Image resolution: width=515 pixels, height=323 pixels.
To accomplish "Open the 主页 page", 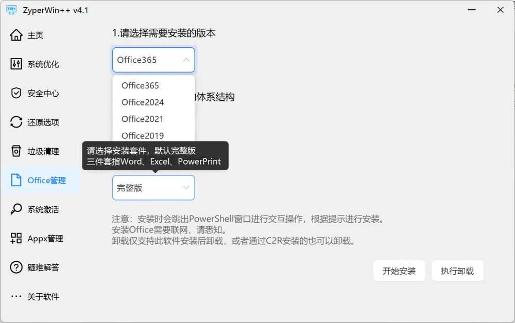I will pos(35,35).
